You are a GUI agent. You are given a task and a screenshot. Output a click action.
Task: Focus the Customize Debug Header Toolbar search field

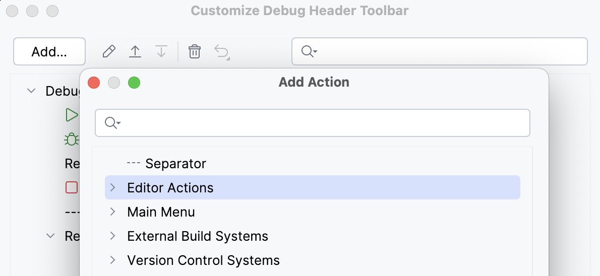pos(449,51)
